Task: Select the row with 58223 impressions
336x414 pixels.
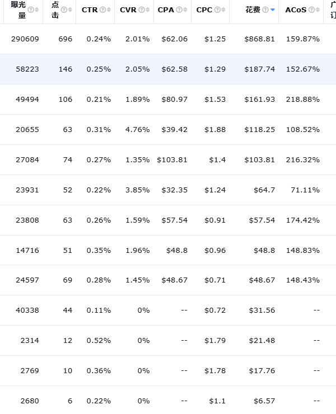Action: click(x=168, y=69)
